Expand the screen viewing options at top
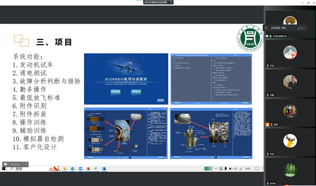This screenshot has width=316, height=186. click(x=171, y=2)
